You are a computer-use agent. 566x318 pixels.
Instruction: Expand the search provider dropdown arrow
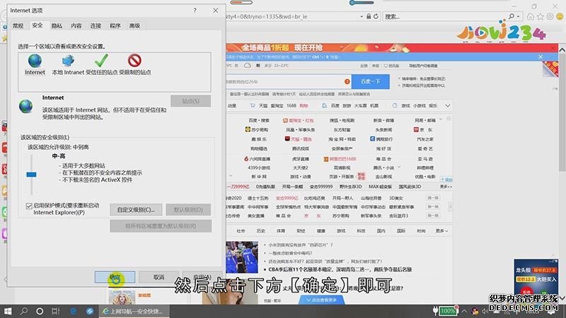[518, 16]
